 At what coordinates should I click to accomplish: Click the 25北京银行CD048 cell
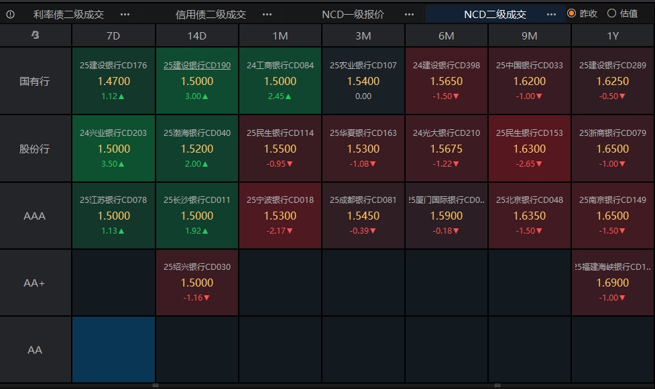tap(529, 216)
